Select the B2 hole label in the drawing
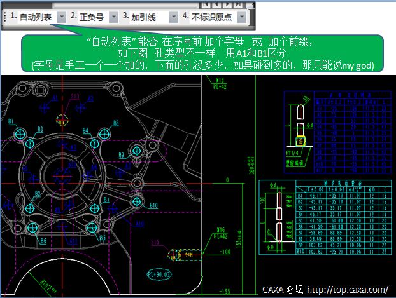This screenshot has height=298, width=396. pos(38,194)
